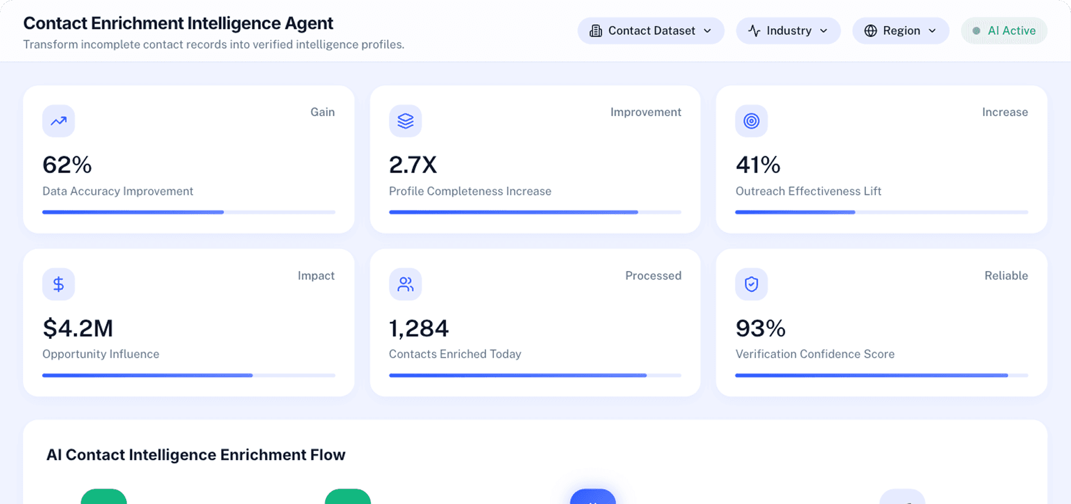Image resolution: width=1071 pixels, height=504 pixels.
Task: Click the Opportunity Influence progress bar
Action: (189, 376)
